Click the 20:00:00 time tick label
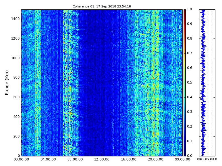This screenshot has height=166, width=222. point(156,159)
